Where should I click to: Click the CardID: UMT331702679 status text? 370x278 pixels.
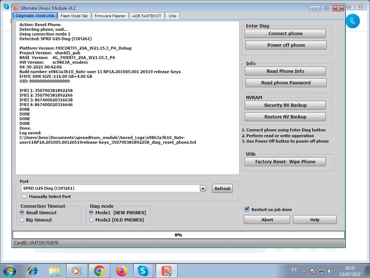click(x=36, y=243)
